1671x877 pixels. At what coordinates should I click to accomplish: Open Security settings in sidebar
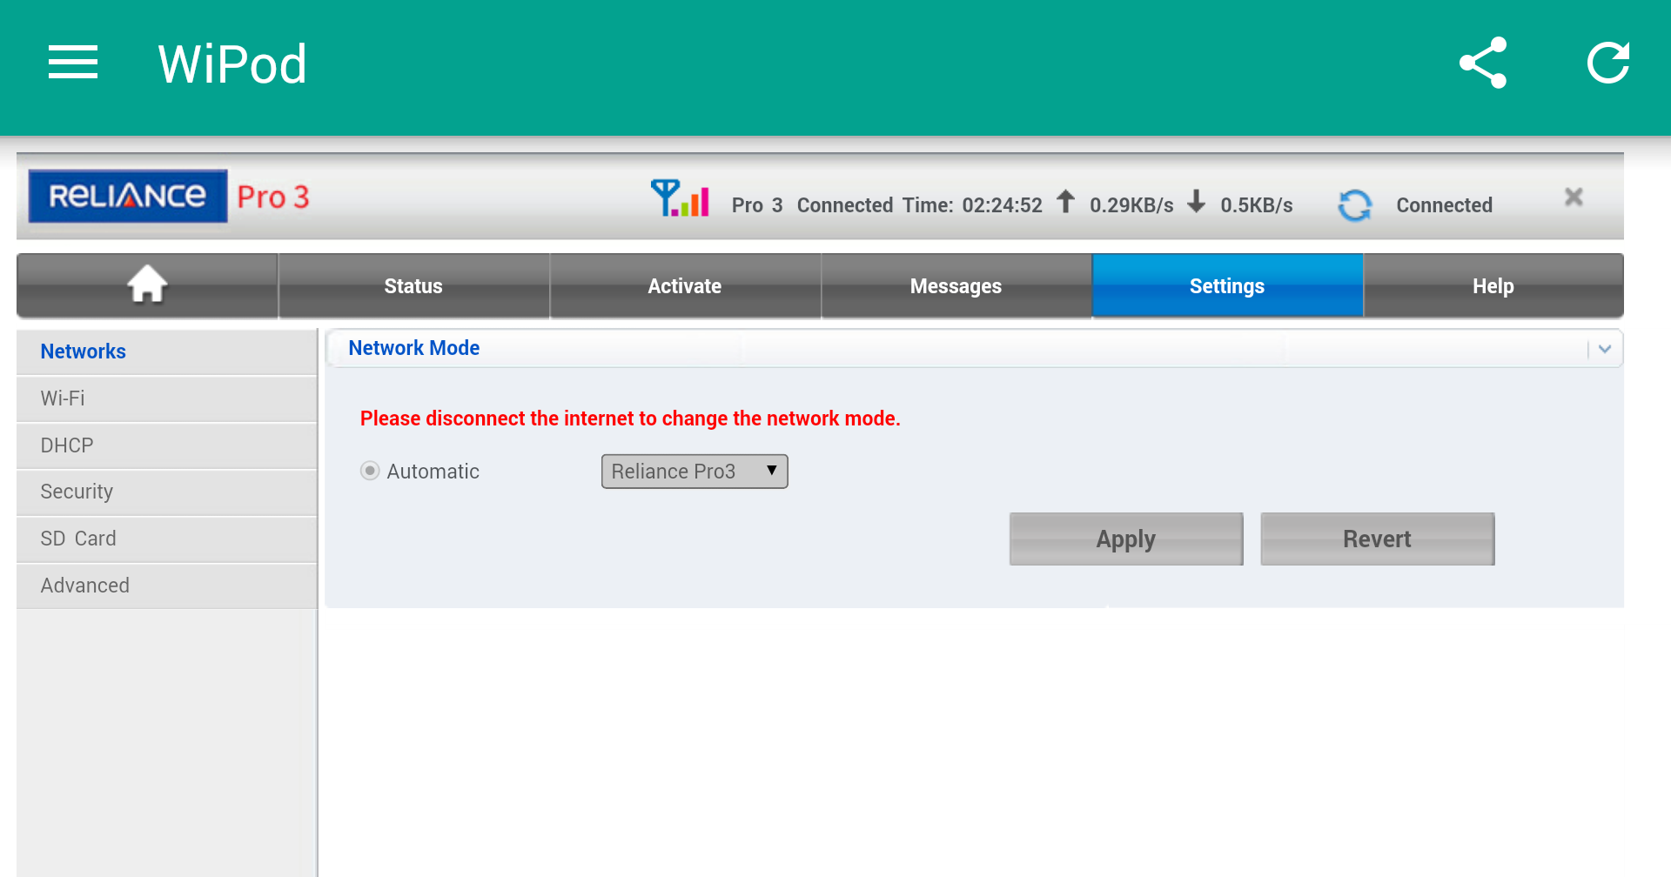[166, 492]
